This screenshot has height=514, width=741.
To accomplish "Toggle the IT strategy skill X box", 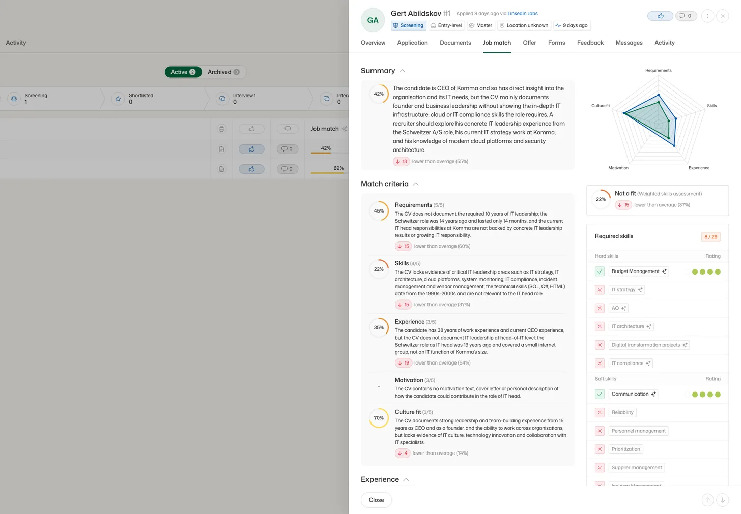I will point(600,290).
